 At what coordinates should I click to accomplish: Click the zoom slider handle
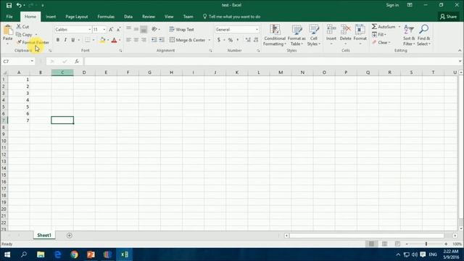pyautogui.click(x=426, y=244)
